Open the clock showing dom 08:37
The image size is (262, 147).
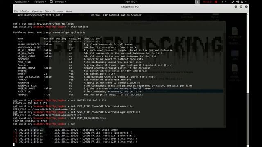tap(131, 2)
